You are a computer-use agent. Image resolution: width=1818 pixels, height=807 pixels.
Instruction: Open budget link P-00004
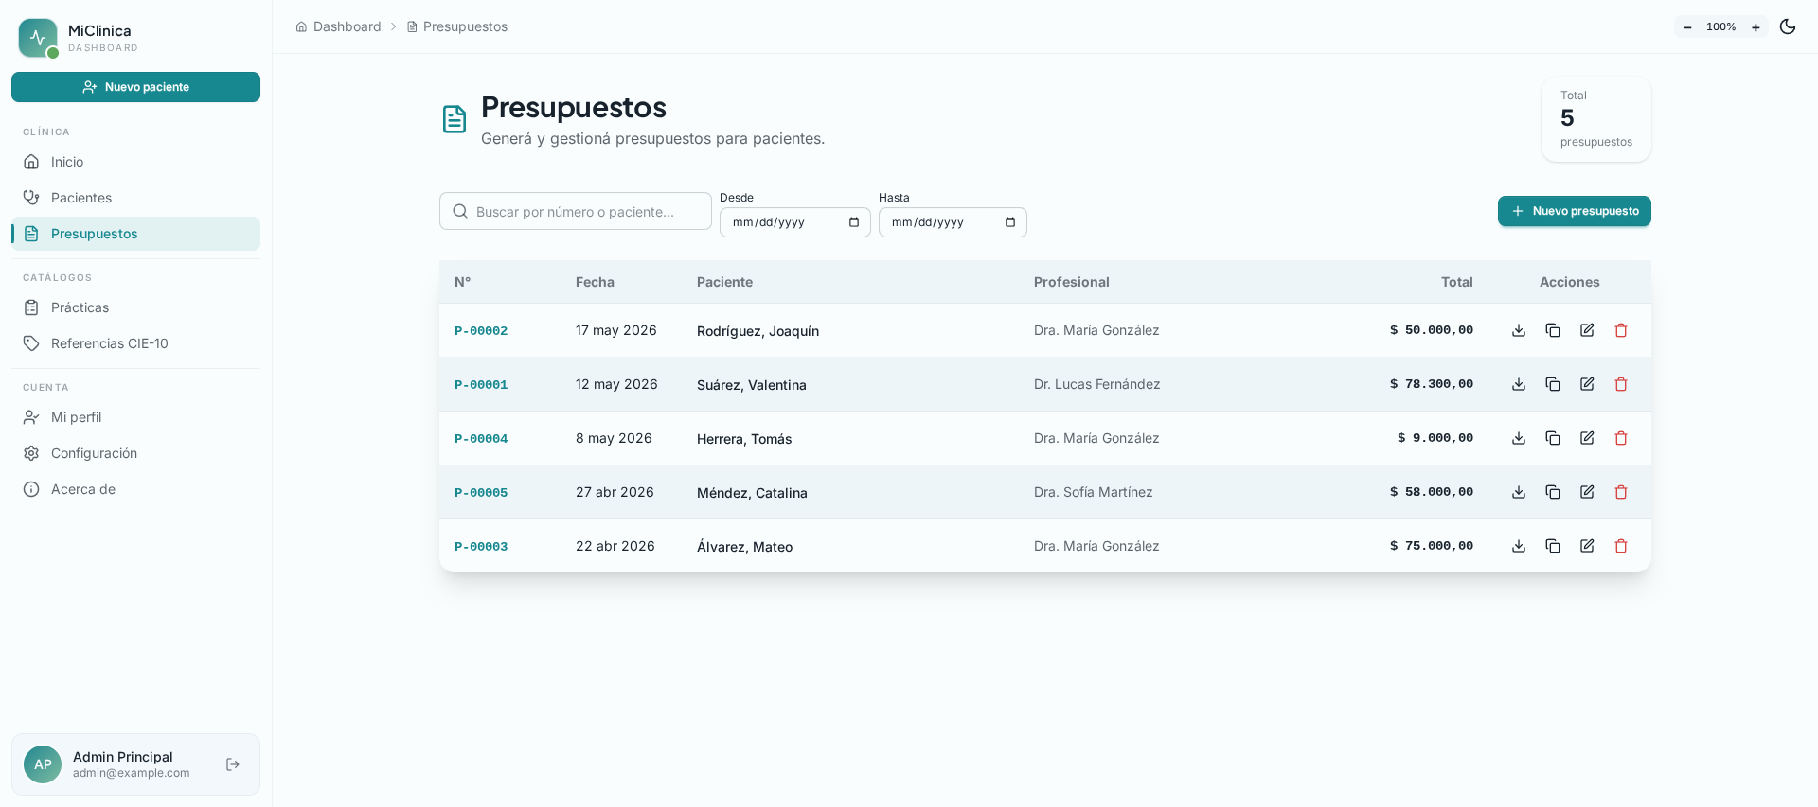481,439
